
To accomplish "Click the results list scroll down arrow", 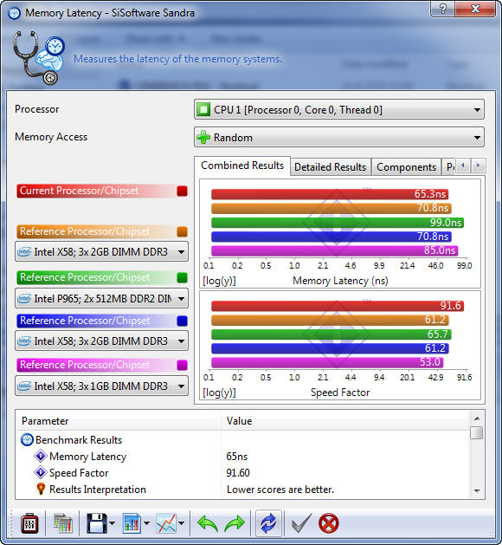I will pyautogui.click(x=477, y=490).
